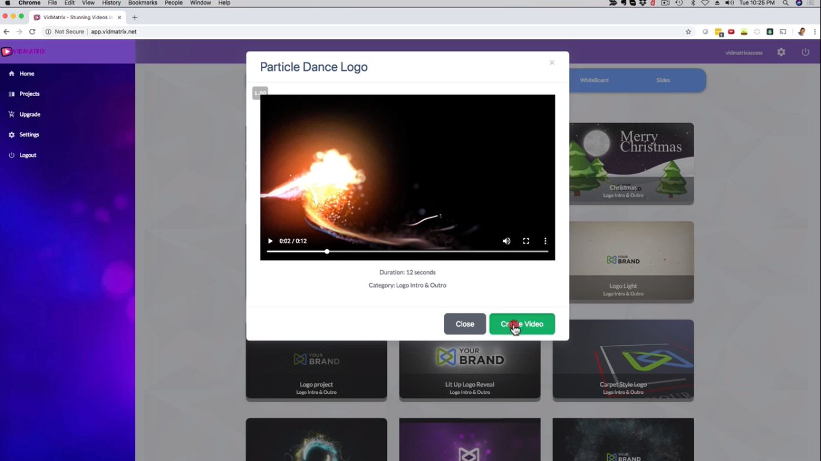Switch to the Slides tab
Screen dimensions: 821x461
[x=663, y=80]
